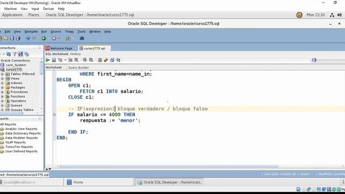The height and width of the screenshot is (194, 345).
Task: Open the Applications menu in top panel
Action: (12, 15)
